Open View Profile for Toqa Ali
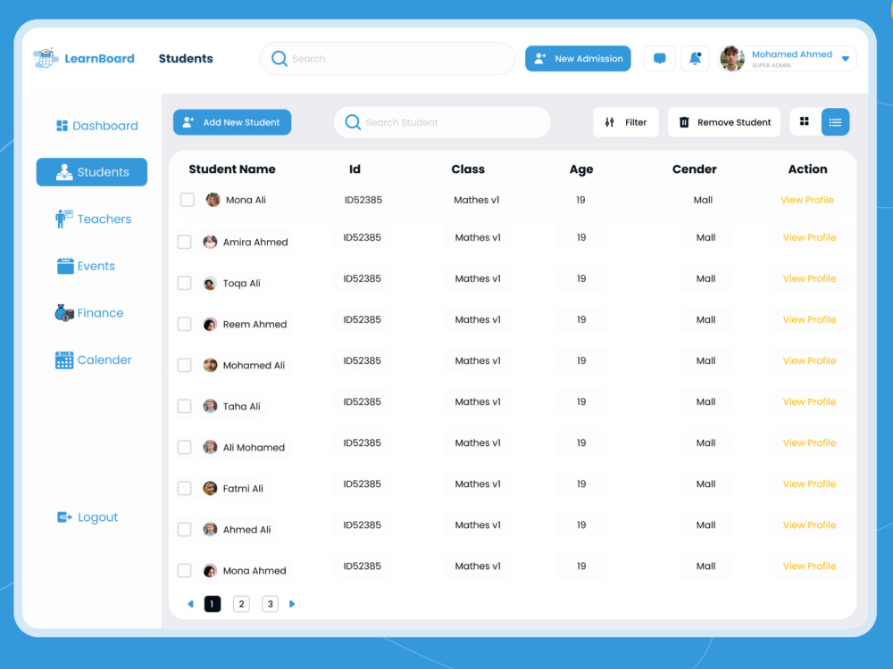This screenshot has height=669, width=893. click(809, 278)
